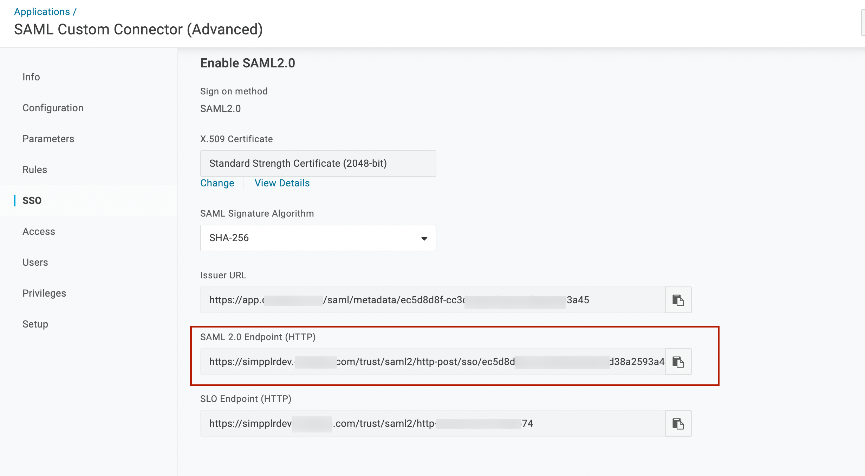Click the X.509 Standard Strength Certificate field

[x=318, y=164]
